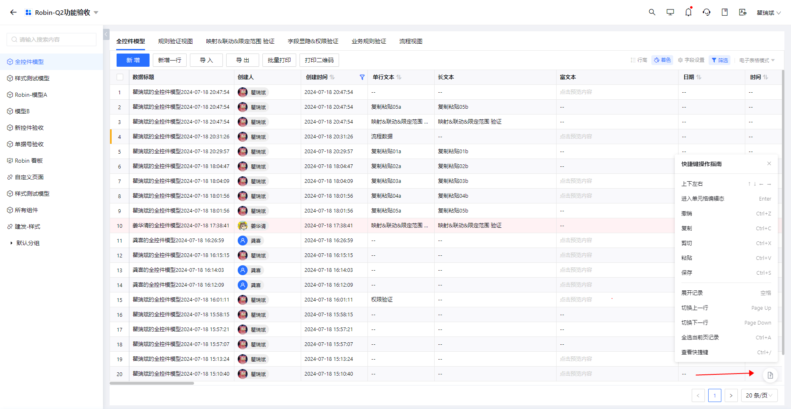The height and width of the screenshot is (409, 791).
Task: Switch to the 规则验证视图 tab
Action: point(176,41)
